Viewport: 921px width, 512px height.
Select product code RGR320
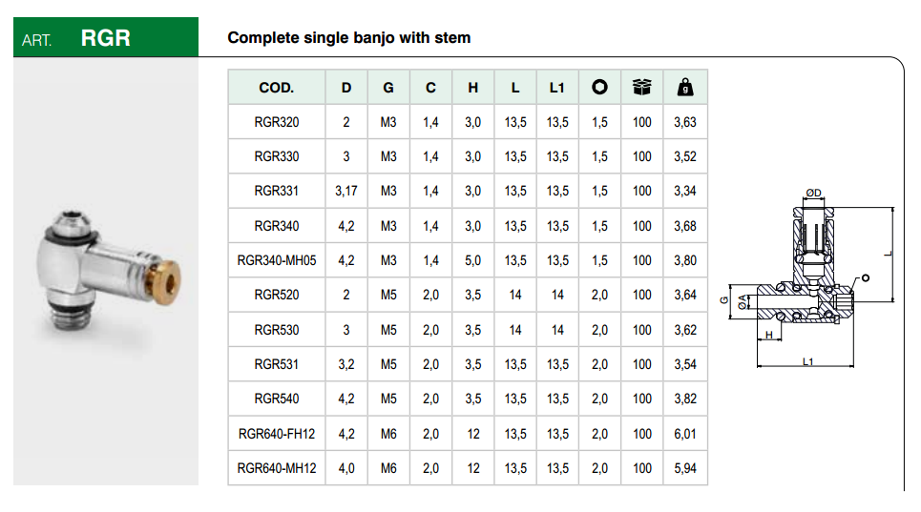[x=277, y=122]
